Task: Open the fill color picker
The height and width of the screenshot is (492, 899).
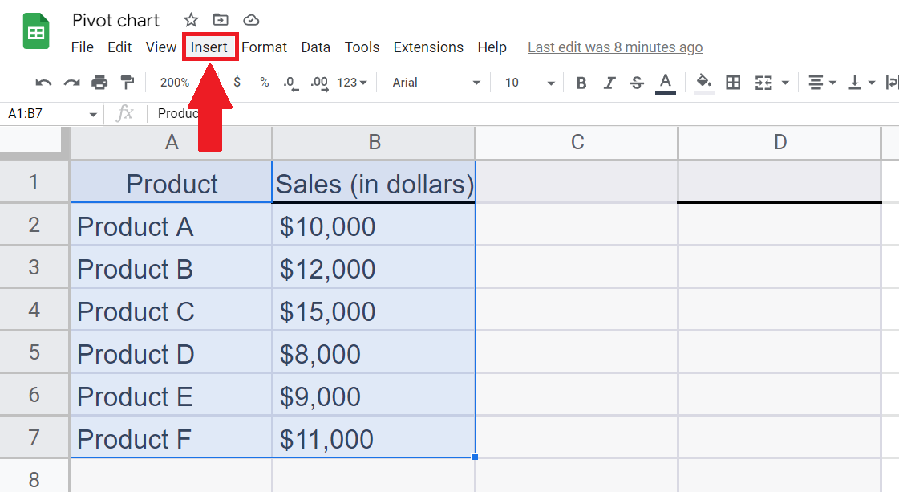Action: [703, 83]
